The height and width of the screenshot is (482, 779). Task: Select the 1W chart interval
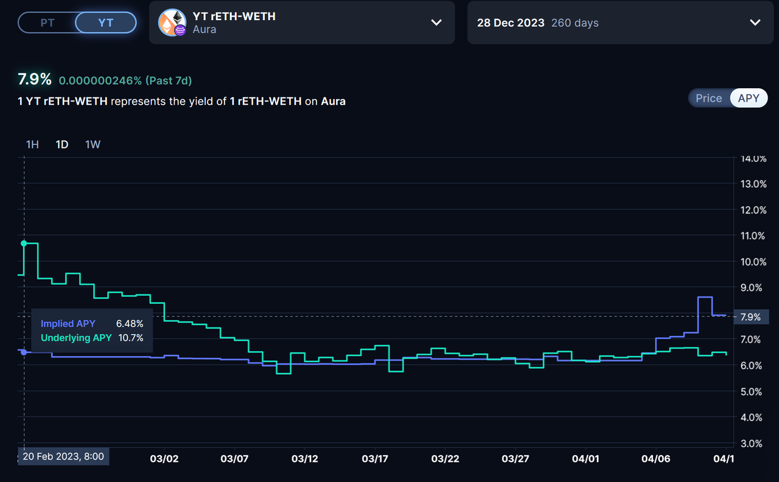point(93,144)
